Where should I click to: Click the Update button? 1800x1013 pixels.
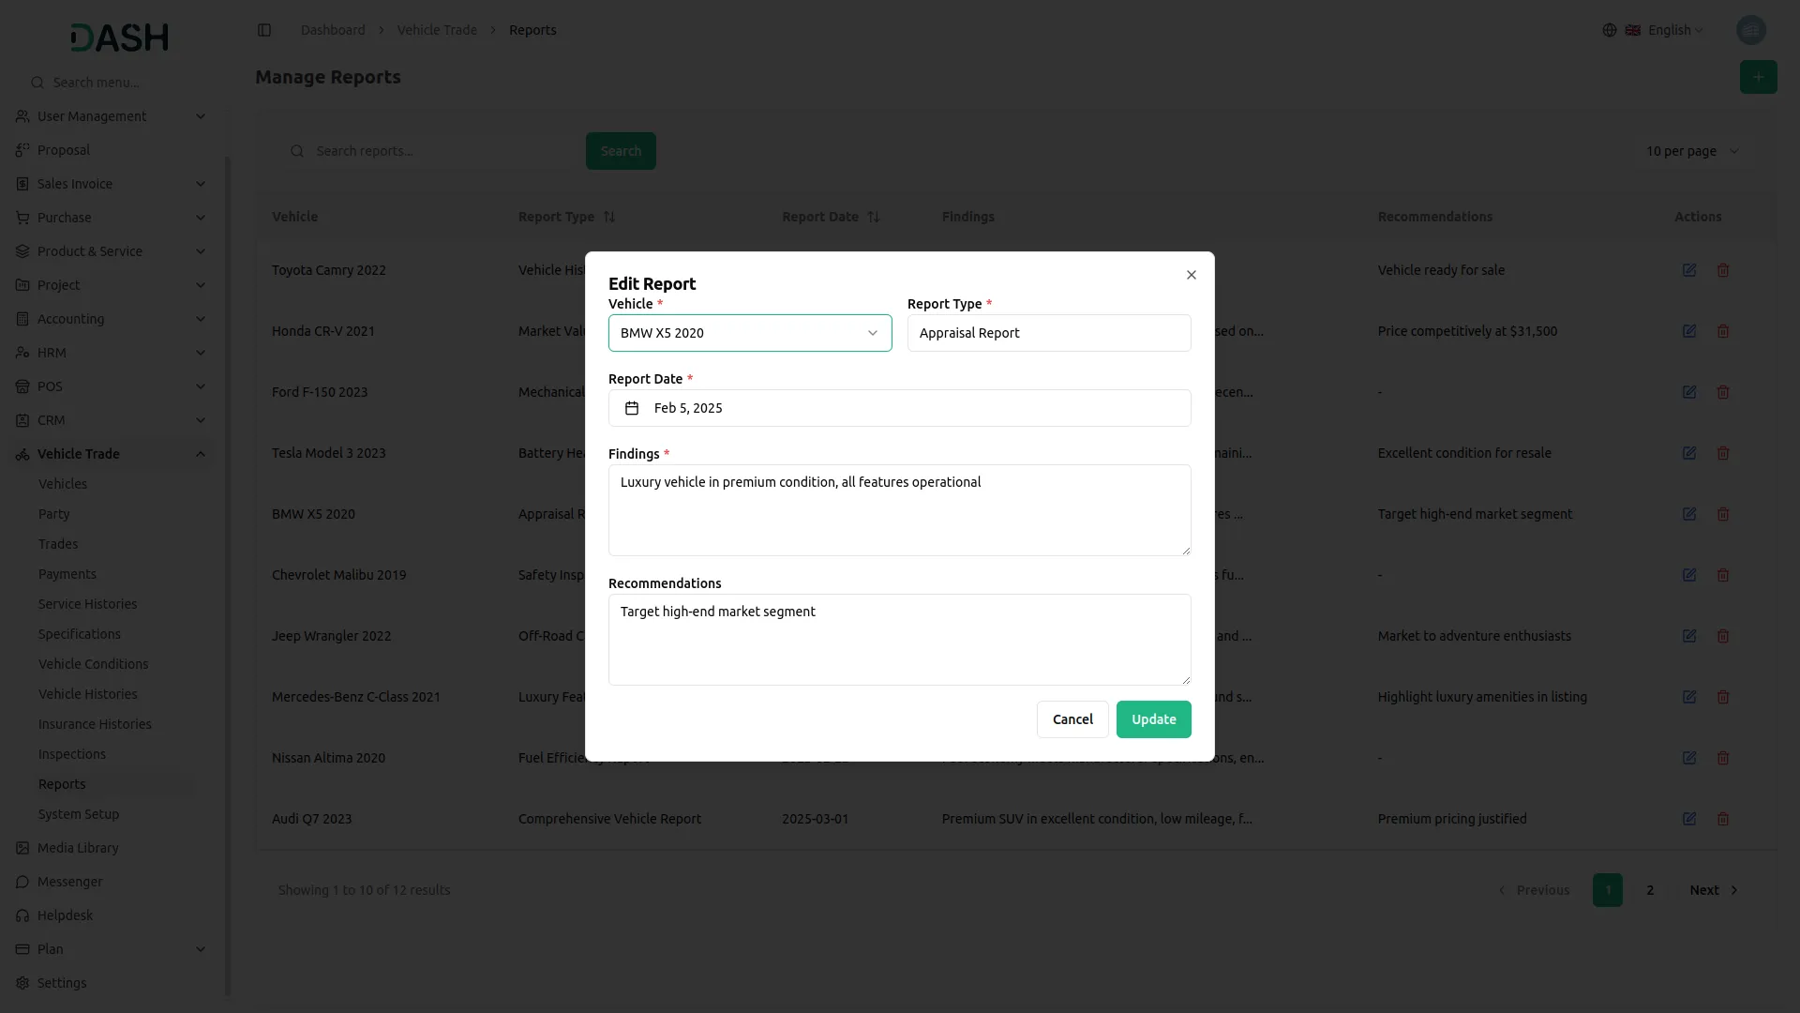click(x=1153, y=719)
